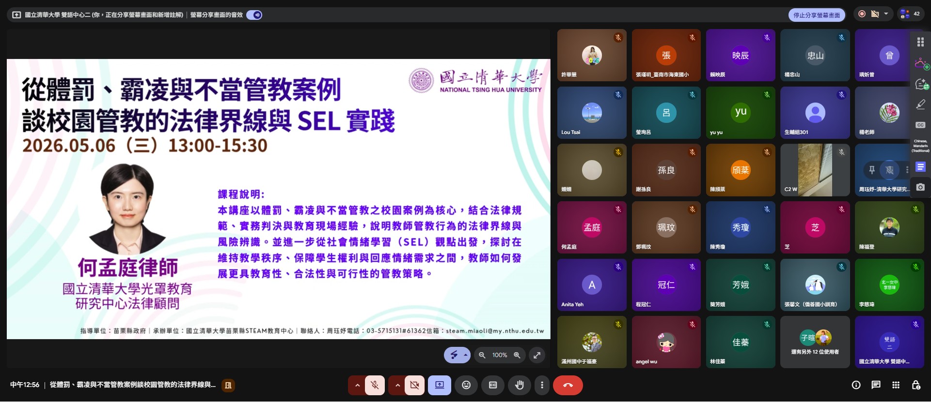Unmute the microphone
931x402 pixels.
pyautogui.click(x=375, y=386)
